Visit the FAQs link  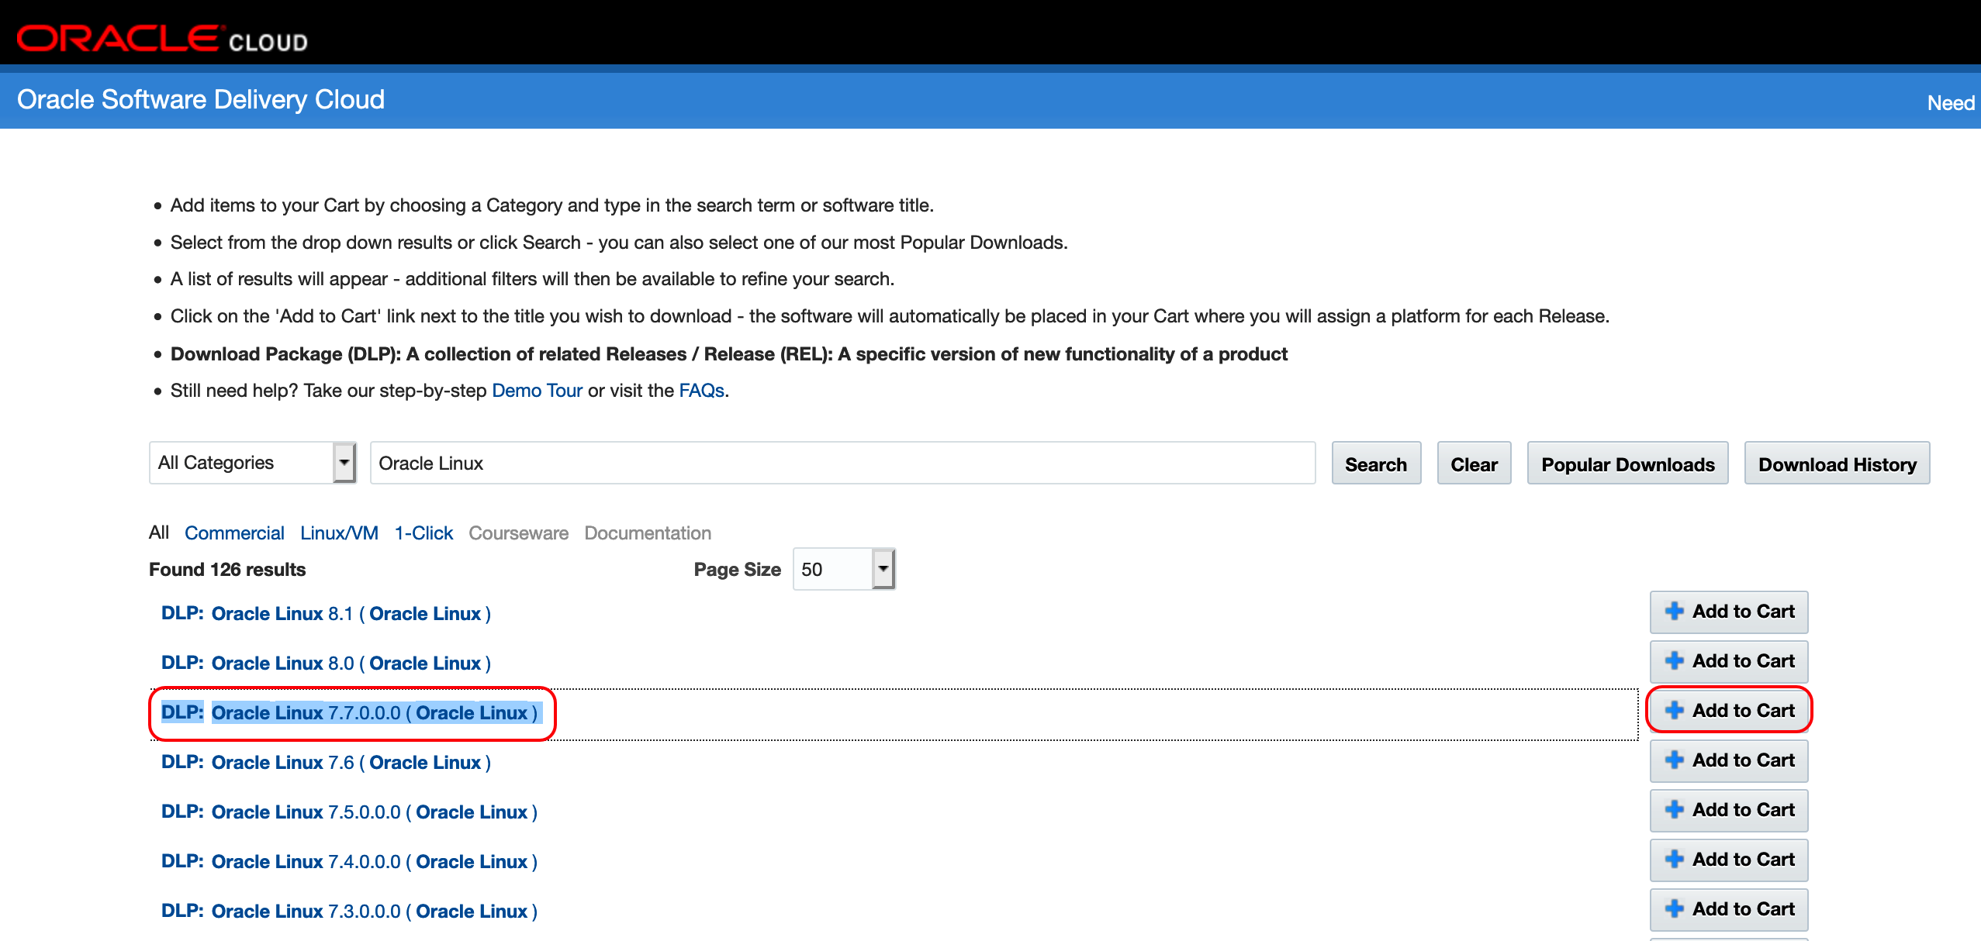(x=701, y=391)
